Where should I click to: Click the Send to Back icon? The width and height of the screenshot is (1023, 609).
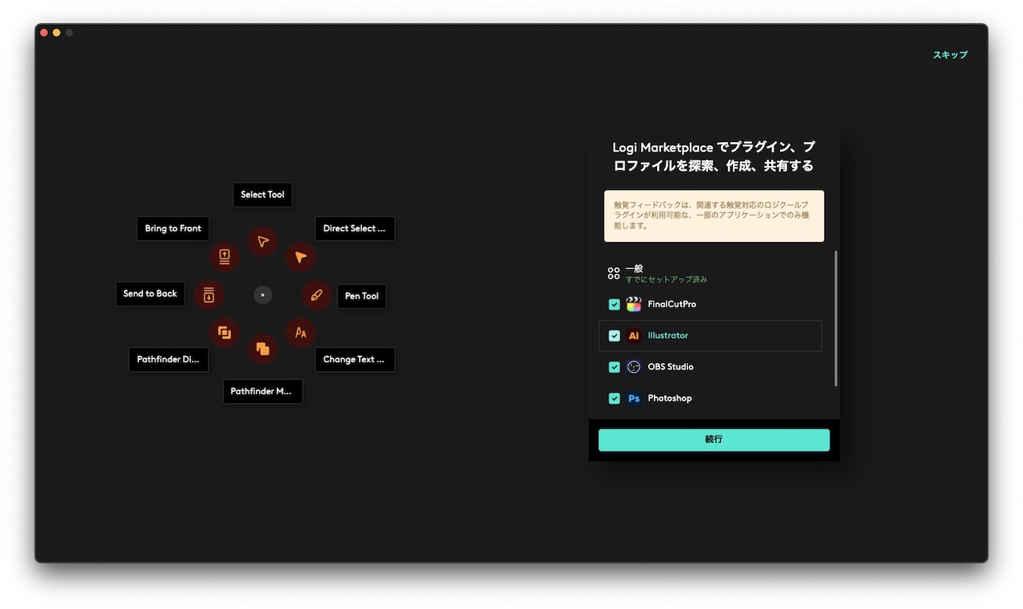209,295
